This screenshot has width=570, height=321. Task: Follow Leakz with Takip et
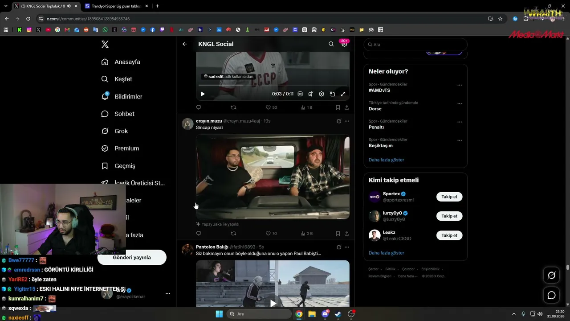(x=449, y=235)
